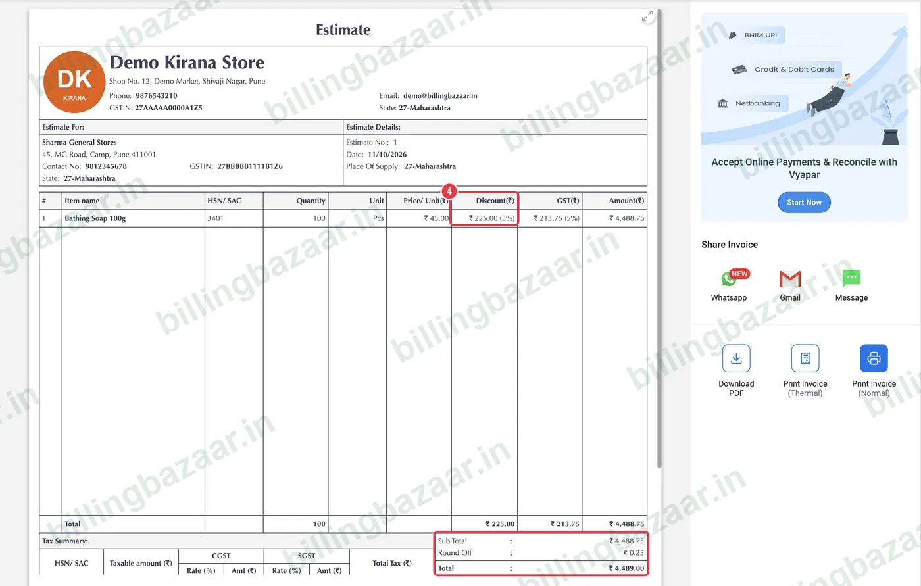Click the Demo Kirana Store title

[x=187, y=62]
